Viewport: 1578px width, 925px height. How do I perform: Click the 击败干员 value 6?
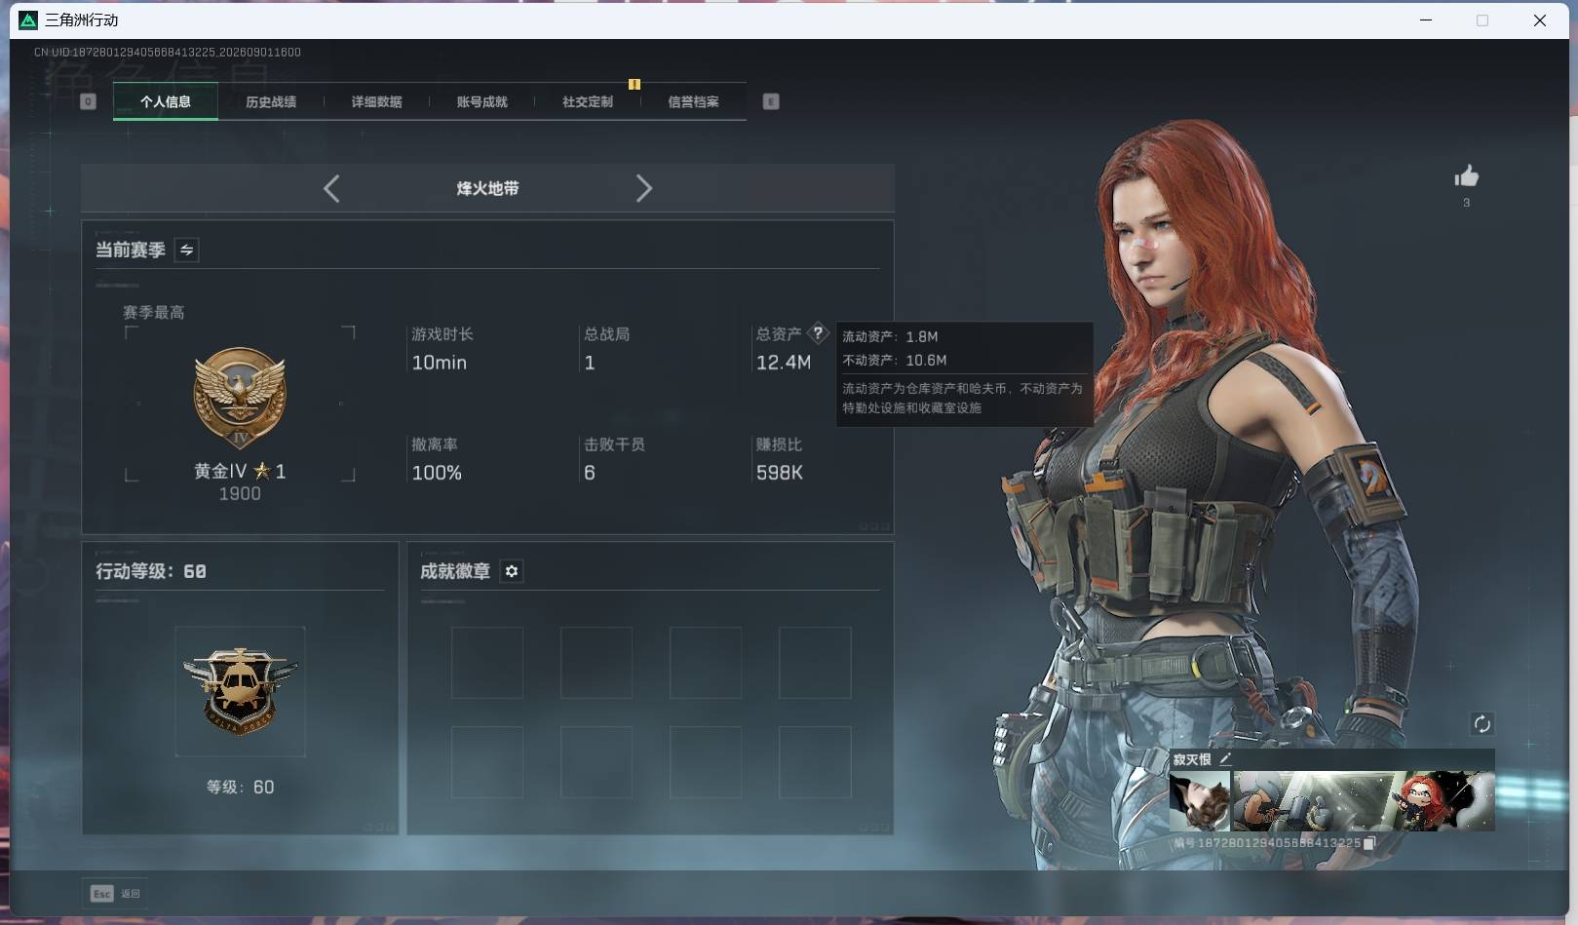590,473
